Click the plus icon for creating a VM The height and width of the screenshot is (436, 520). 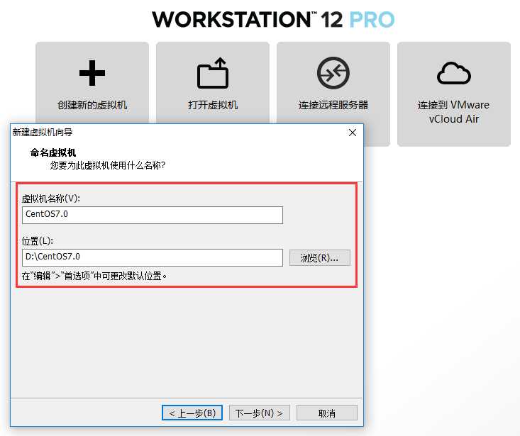pos(92,73)
